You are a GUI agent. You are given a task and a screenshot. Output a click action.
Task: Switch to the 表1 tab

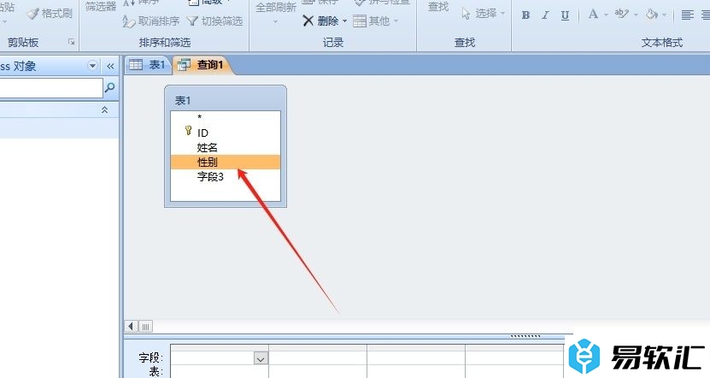tap(147, 64)
